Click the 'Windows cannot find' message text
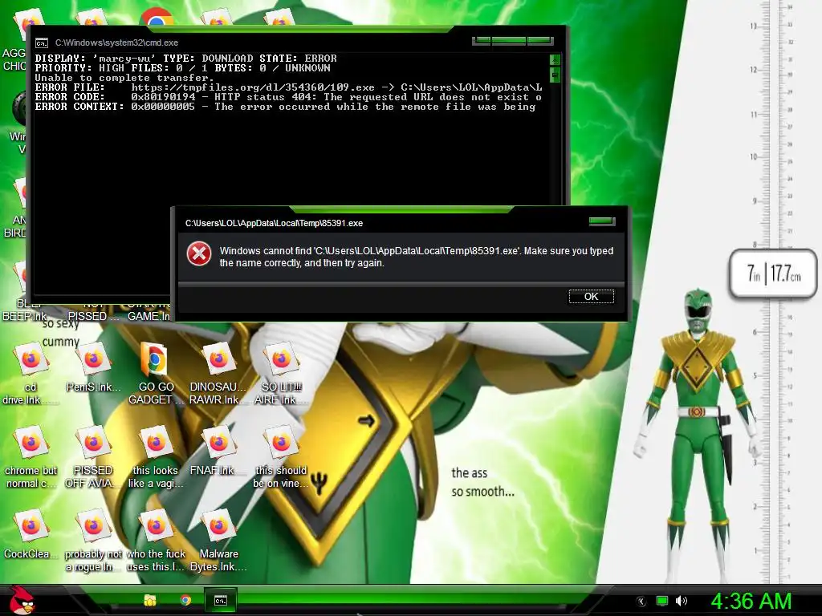The width and height of the screenshot is (822, 616). point(417,257)
